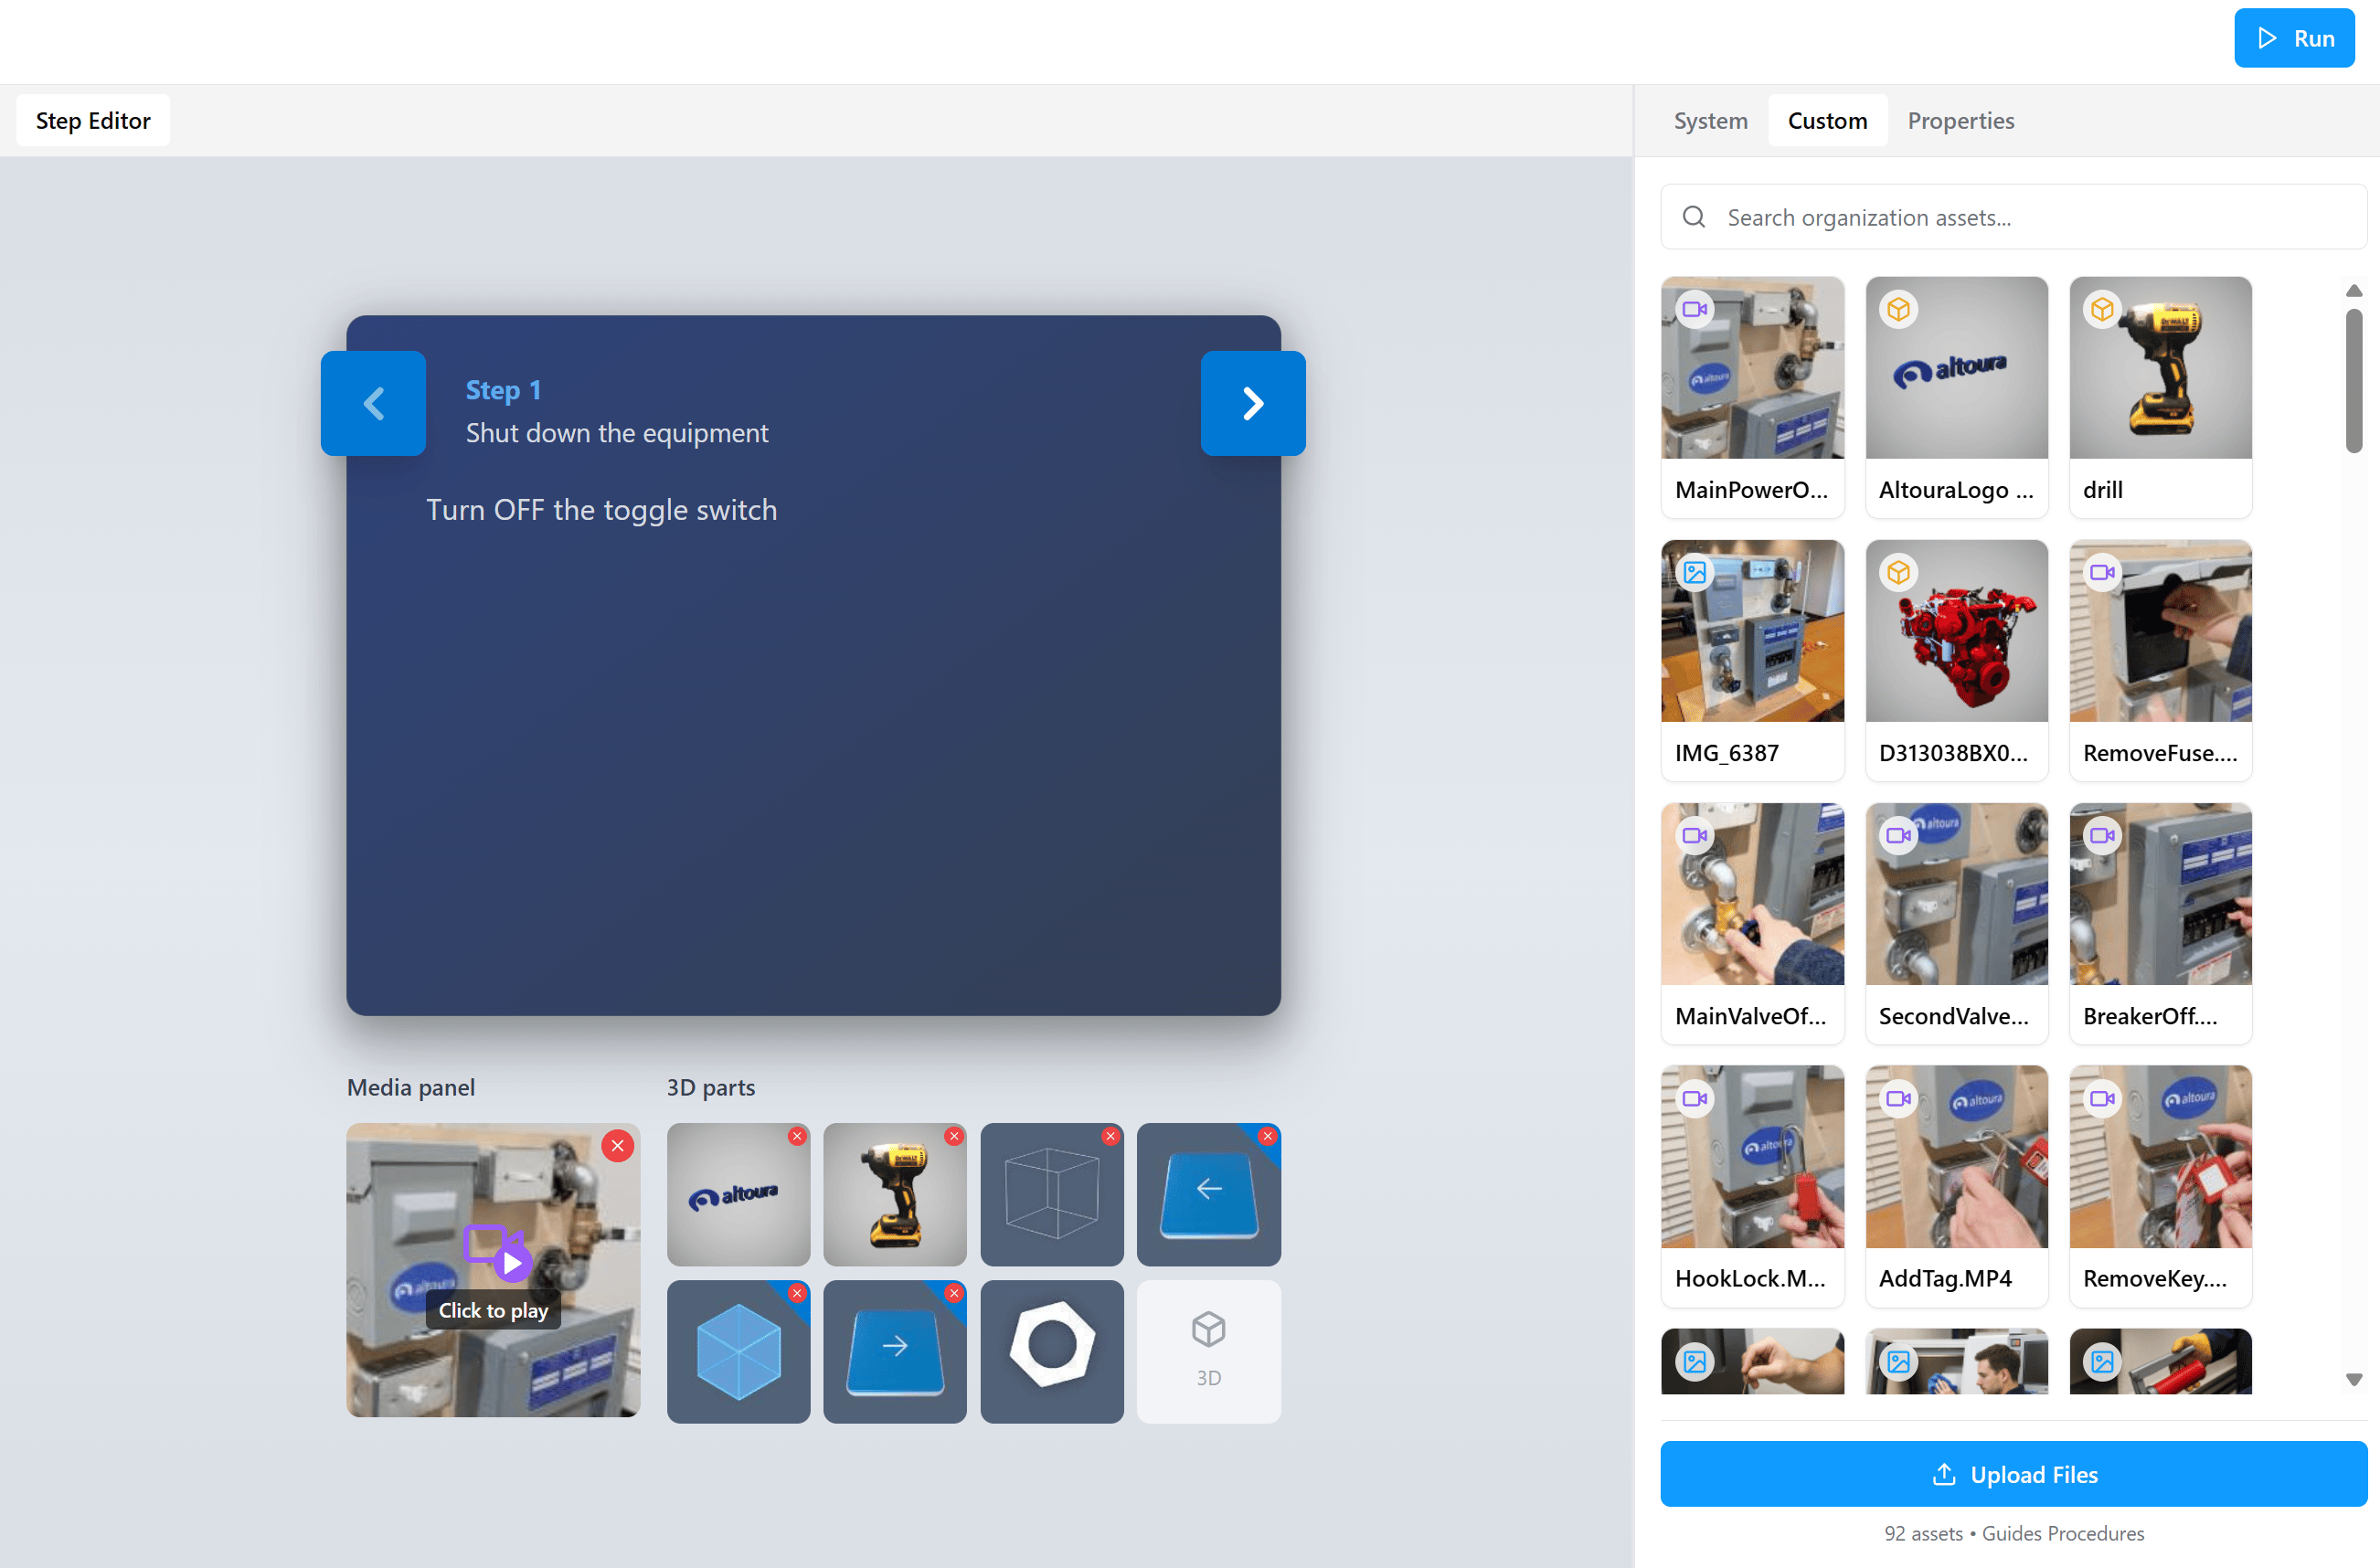Select the Custom assets tab
This screenshot has height=1568, width=2380.
coord(1827,120)
